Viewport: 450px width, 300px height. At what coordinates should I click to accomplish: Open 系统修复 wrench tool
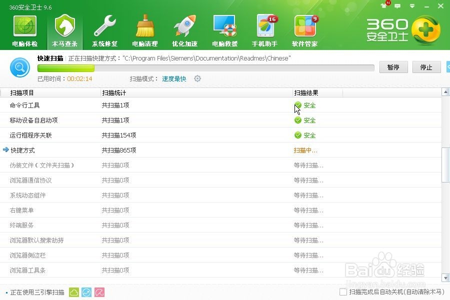pyautogui.click(x=105, y=30)
